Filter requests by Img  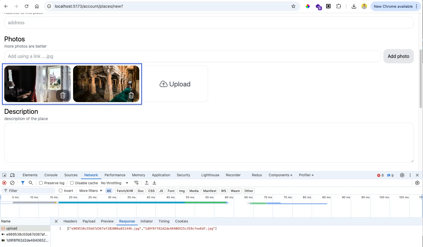182,191
